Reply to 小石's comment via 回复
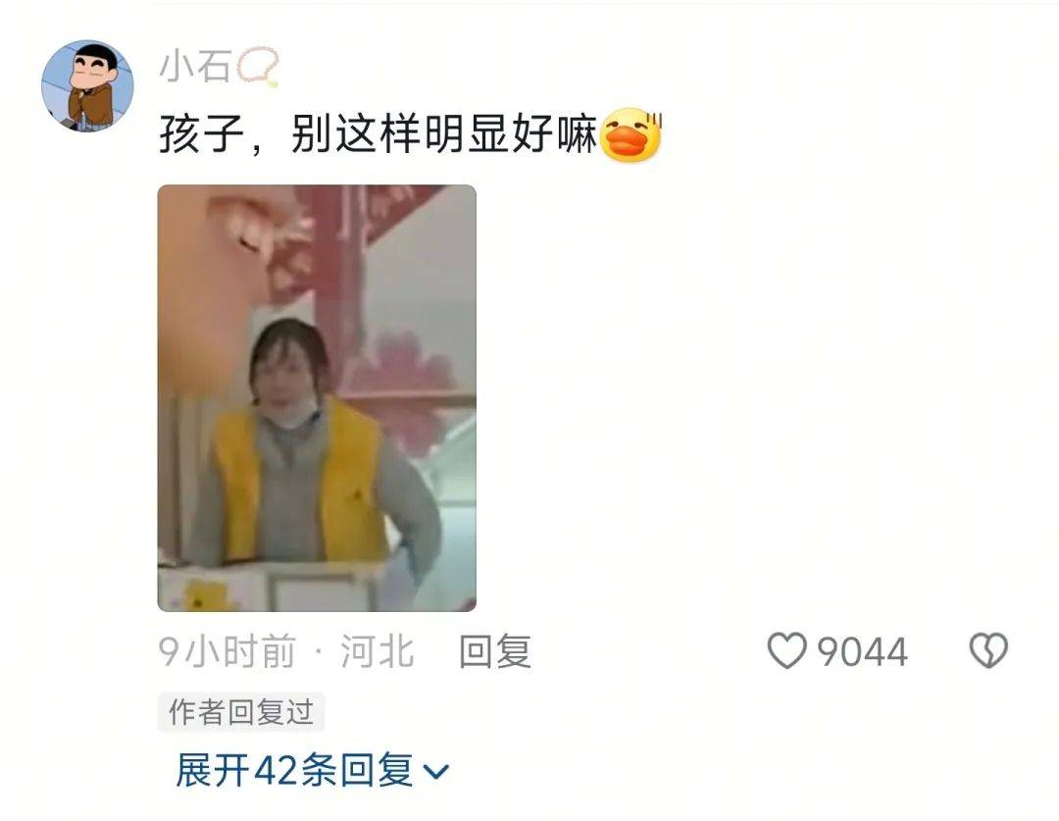 click(x=495, y=651)
